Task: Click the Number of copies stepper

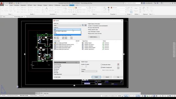Action: coord(86,66)
